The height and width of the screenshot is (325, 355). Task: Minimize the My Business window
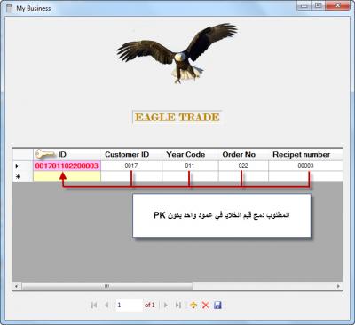pos(304,5)
